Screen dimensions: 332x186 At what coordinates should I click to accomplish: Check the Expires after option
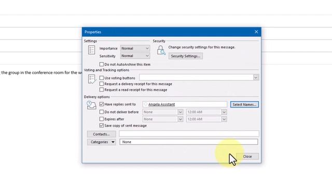coord(102,119)
